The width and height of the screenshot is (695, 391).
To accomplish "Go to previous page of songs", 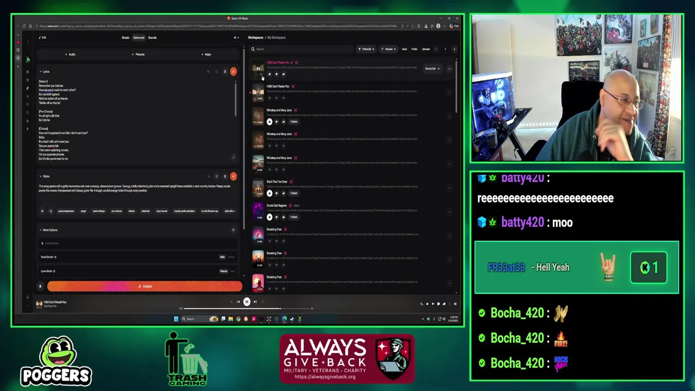I will 436,49.
